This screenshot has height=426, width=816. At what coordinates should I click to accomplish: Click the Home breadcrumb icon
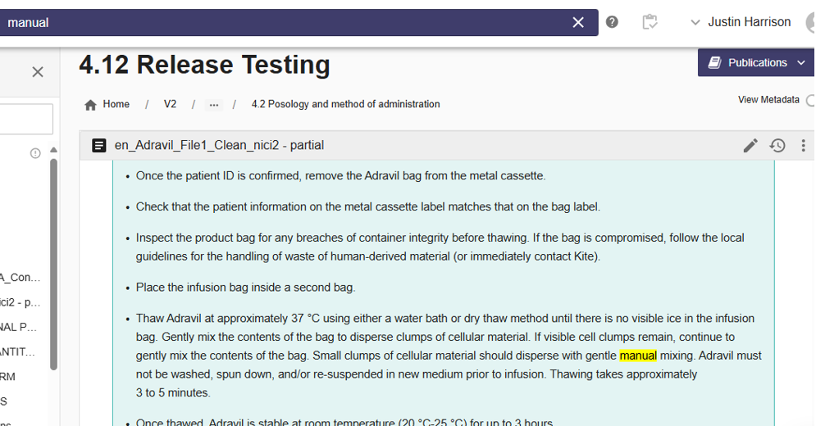(91, 105)
